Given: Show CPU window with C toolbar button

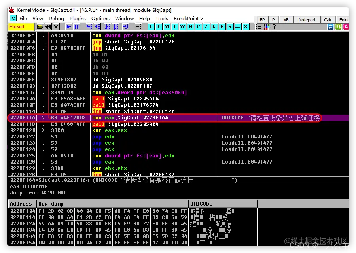Looking at the screenshot, I should 199,27.
